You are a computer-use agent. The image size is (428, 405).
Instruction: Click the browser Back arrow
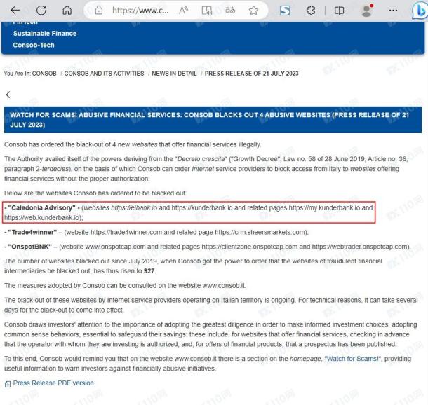[15, 11]
